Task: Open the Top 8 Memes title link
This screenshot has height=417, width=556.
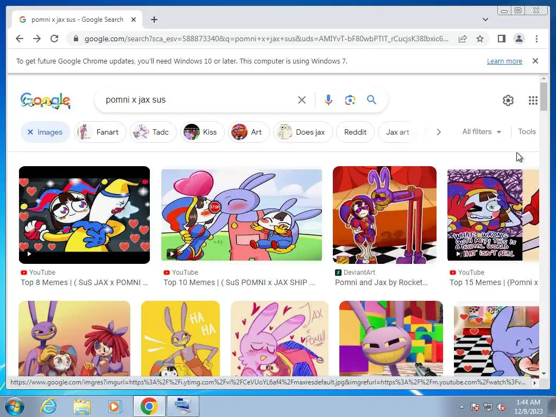Action: point(84,282)
